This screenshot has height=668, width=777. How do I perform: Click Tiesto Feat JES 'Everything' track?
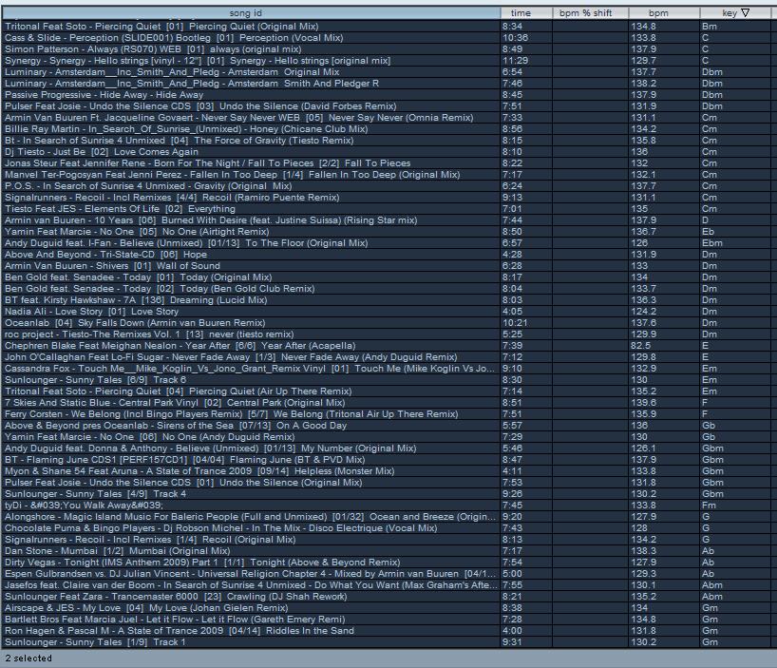(387, 209)
